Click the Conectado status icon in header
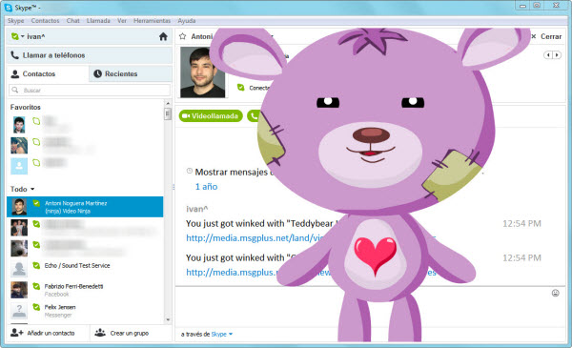 (x=241, y=87)
